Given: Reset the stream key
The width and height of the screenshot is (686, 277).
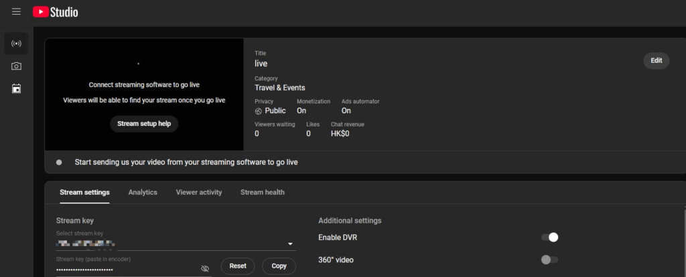Looking at the screenshot, I should (x=238, y=266).
